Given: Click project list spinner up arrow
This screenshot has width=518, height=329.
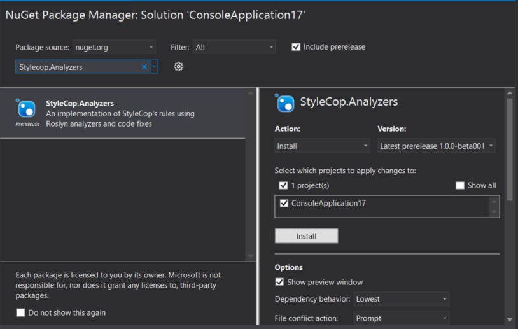Looking at the screenshot, I should click(494, 202).
